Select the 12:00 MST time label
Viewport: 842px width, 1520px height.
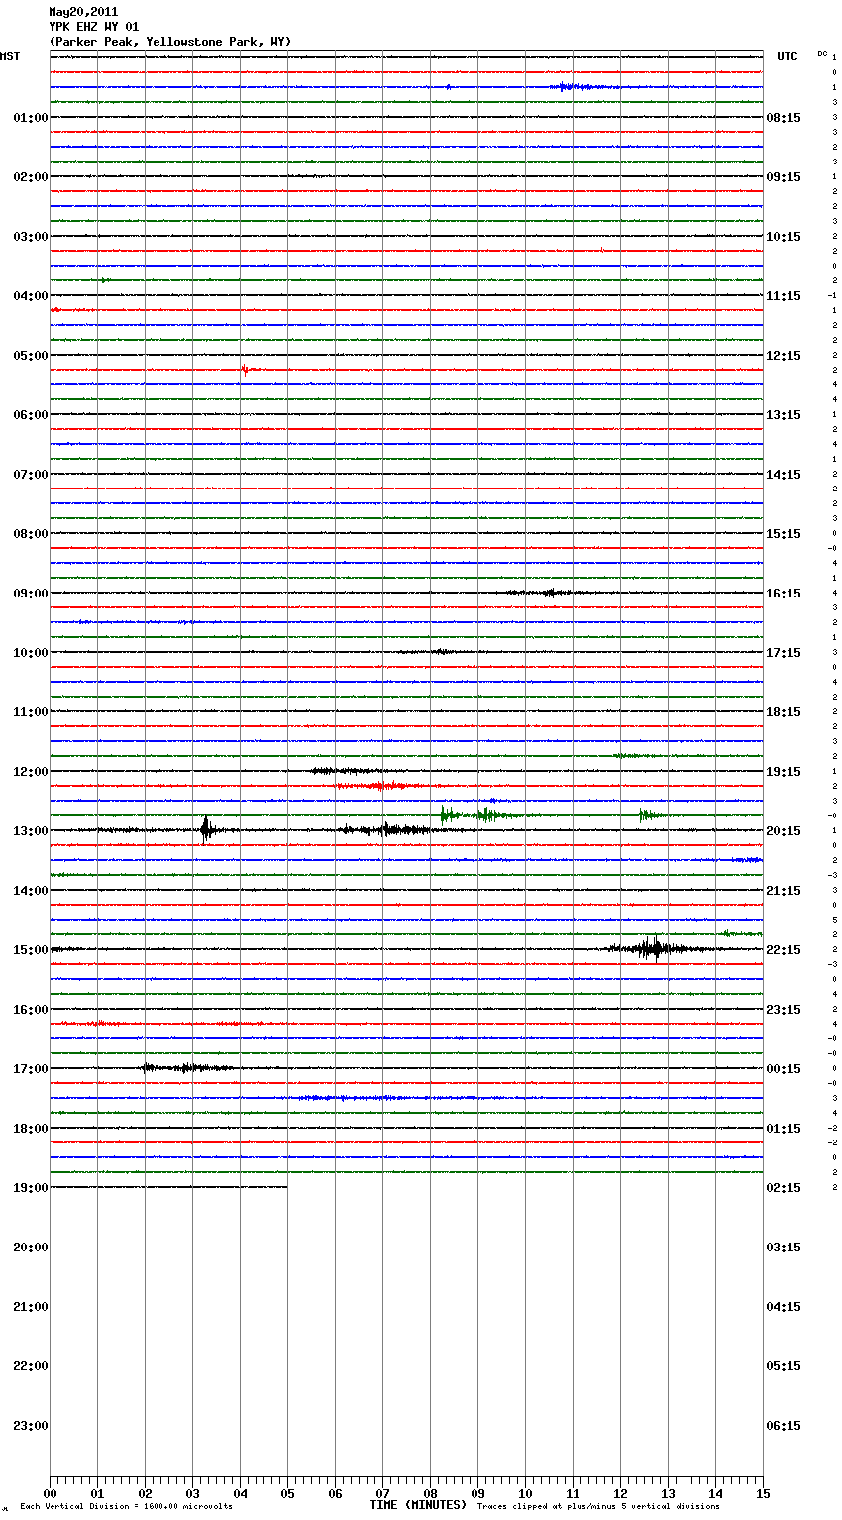[30, 772]
